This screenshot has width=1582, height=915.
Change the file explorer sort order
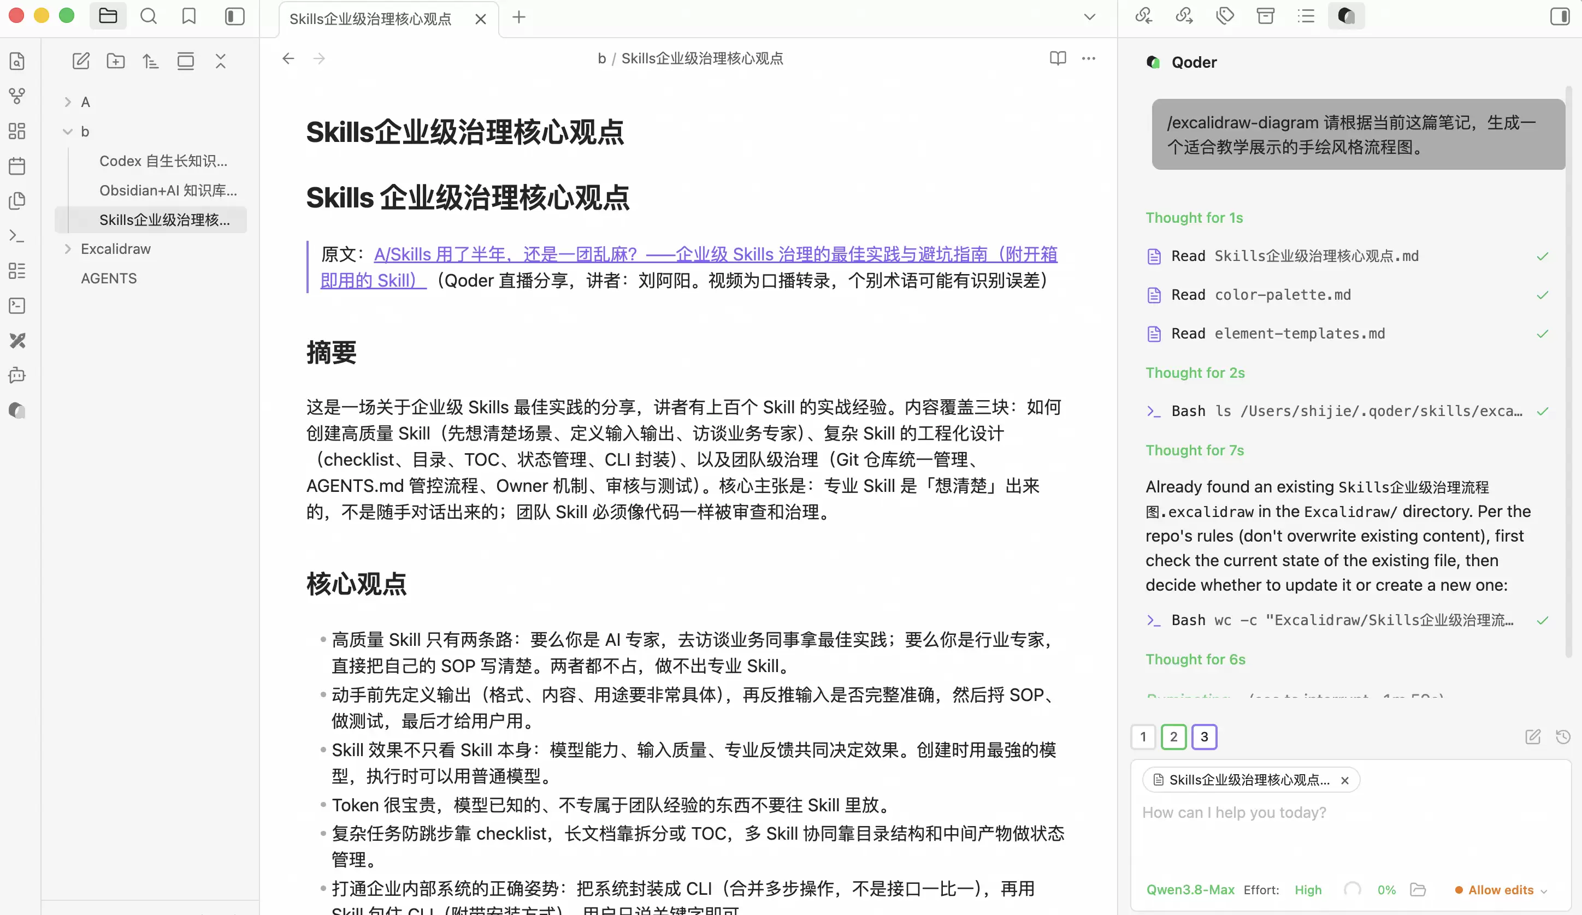151,62
